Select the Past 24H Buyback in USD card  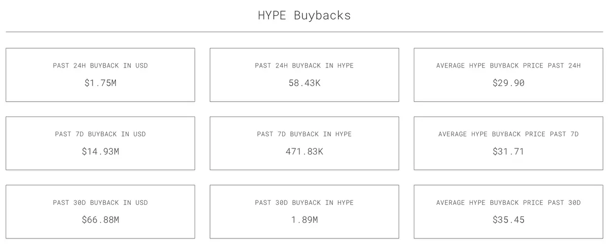pos(100,75)
